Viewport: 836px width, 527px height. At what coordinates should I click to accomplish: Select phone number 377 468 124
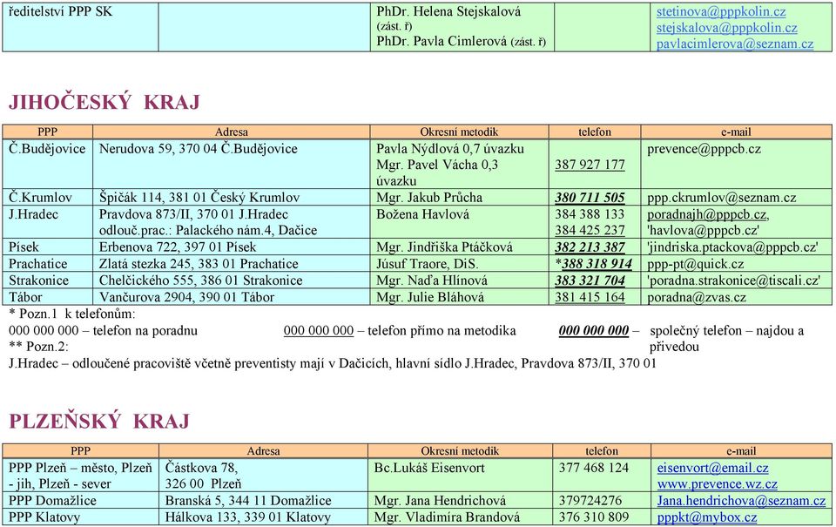pyautogui.click(x=594, y=468)
